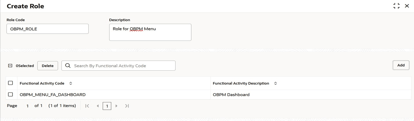The height and width of the screenshot is (121, 414).
Task: Click the Add button
Action: (x=401, y=65)
